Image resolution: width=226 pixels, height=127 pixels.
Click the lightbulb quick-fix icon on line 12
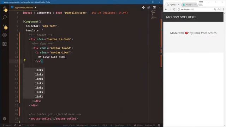point(25,60)
